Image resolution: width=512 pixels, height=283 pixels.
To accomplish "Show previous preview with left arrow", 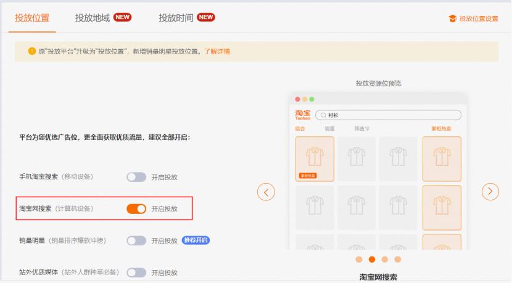I will pyautogui.click(x=266, y=192).
